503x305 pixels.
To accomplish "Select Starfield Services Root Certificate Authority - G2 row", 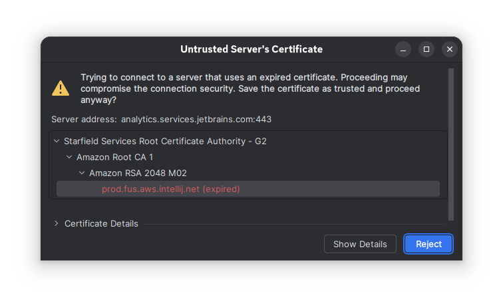I will click(x=248, y=141).
